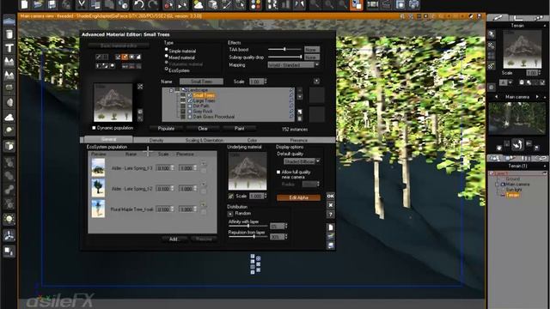The height and width of the screenshot is (309, 550).
Task: Click the Redo arrow in top toolbar
Action: point(153,4)
